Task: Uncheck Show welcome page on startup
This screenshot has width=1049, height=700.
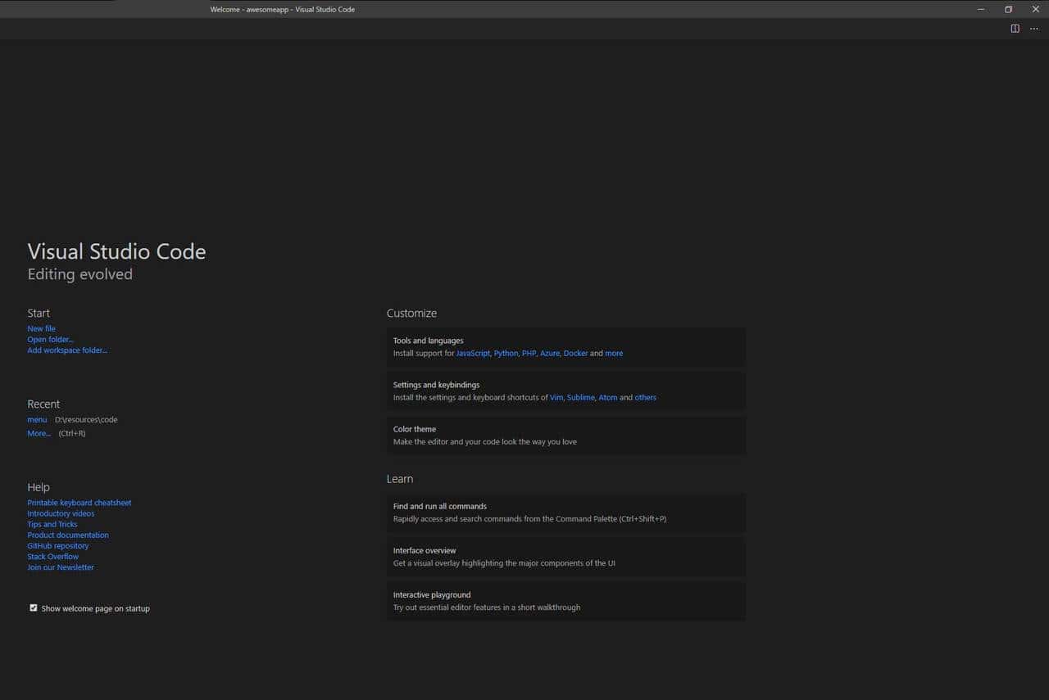Action: click(34, 608)
